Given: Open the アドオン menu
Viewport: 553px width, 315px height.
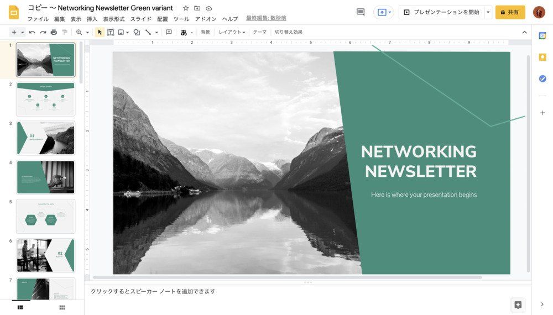Looking at the screenshot, I should pos(206,19).
